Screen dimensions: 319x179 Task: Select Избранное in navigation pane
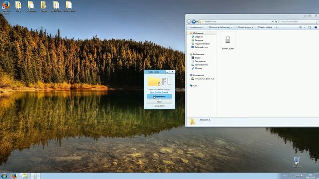(x=198, y=33)
